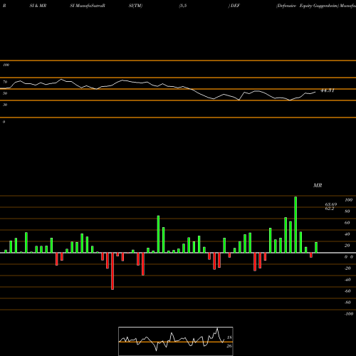The width and height of the screenshot is (356, 356).
Task: Click the MR axis label 60 (positive)
Action: click(347, 223)
